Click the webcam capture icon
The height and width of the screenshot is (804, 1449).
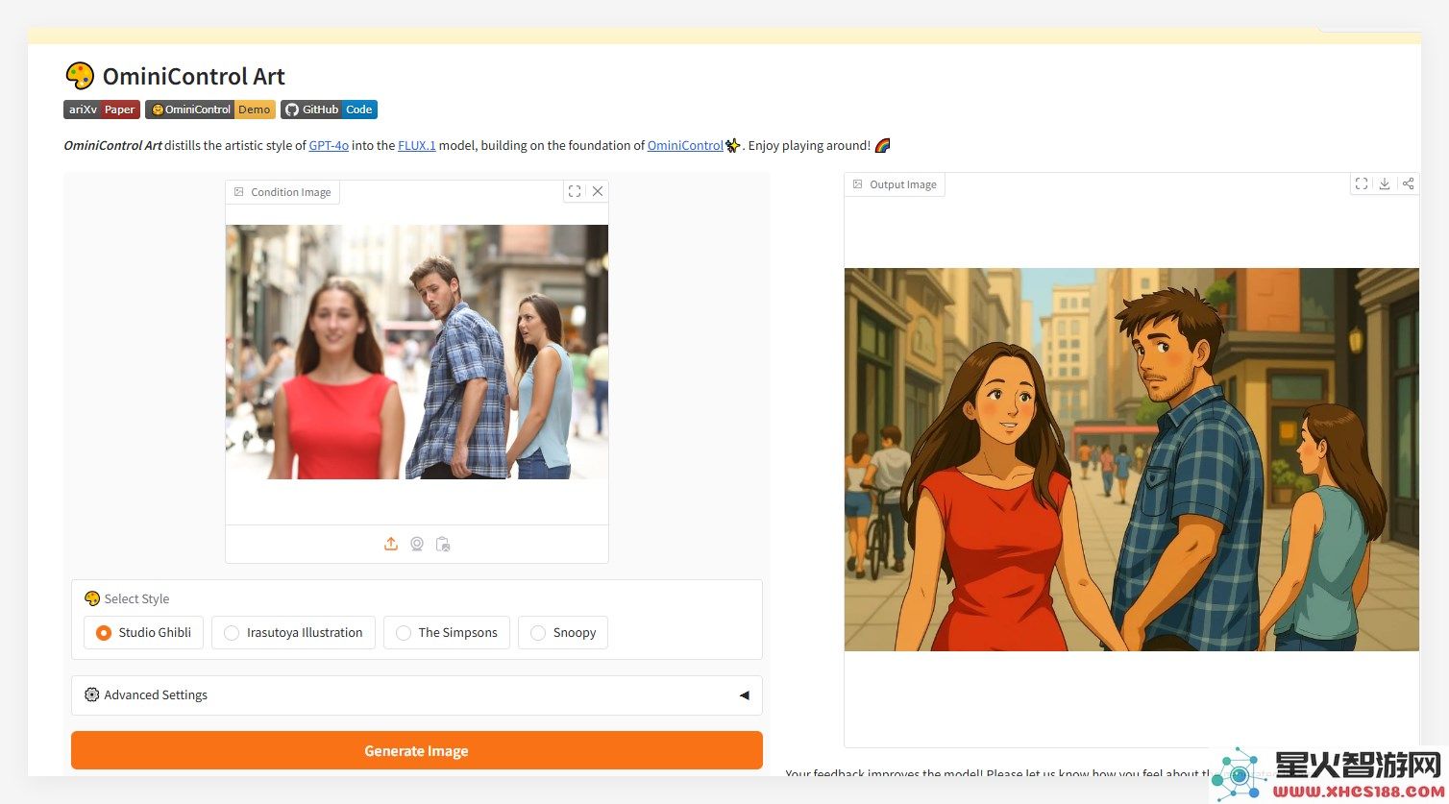pos(417,544)
